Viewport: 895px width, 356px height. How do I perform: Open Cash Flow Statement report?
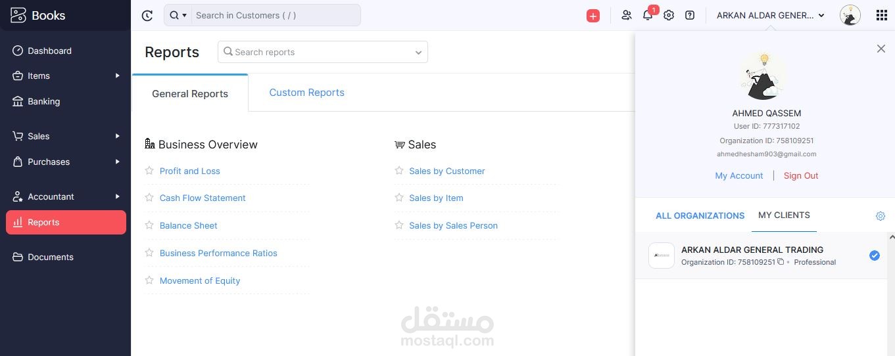click(203, 198)
